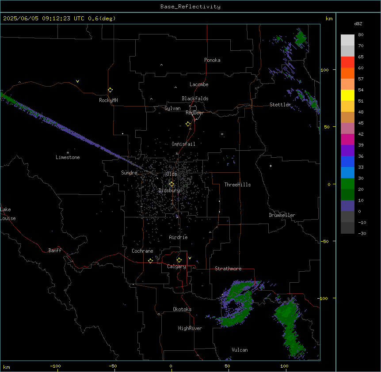Click the Olds town label

point(171,174)
